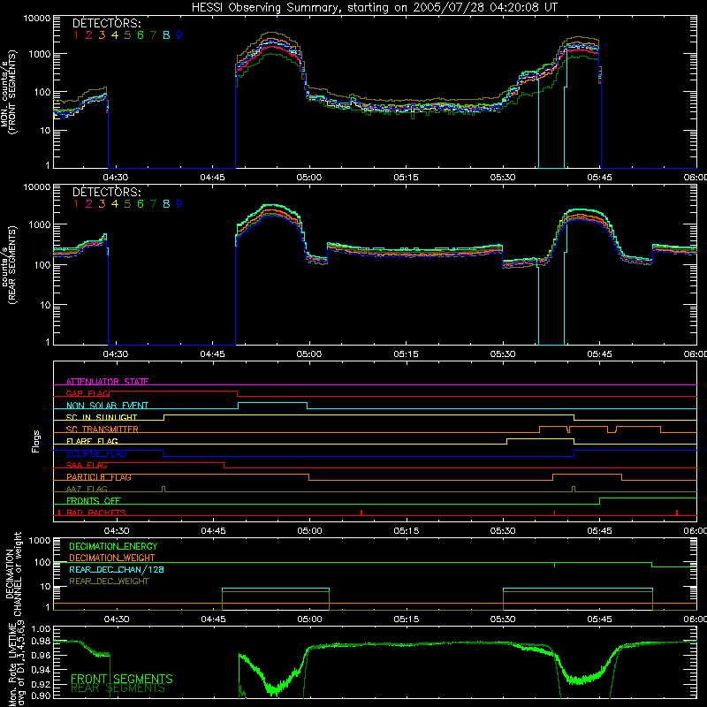Click red detector 1 in rear segments legend
707x707 pixels.
click(x=76, y=204)
